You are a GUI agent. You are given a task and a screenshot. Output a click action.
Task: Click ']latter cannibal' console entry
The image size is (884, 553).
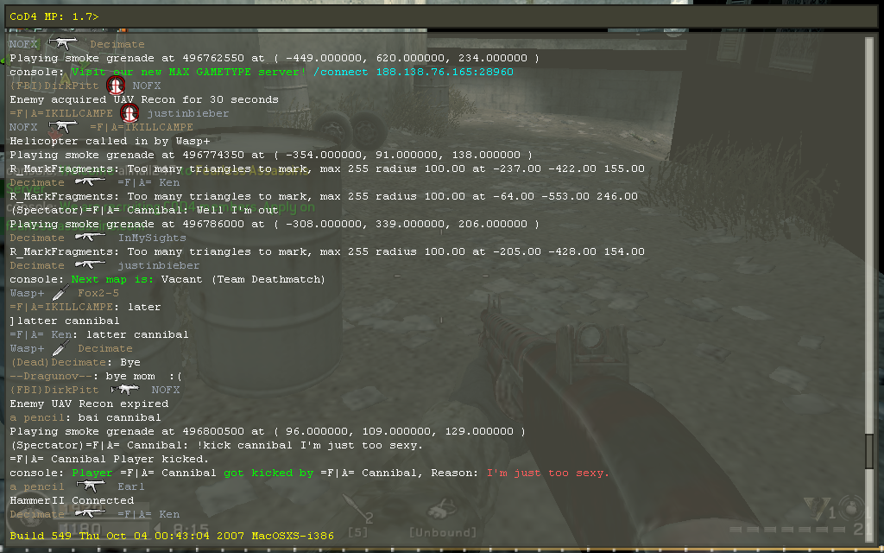64,321
